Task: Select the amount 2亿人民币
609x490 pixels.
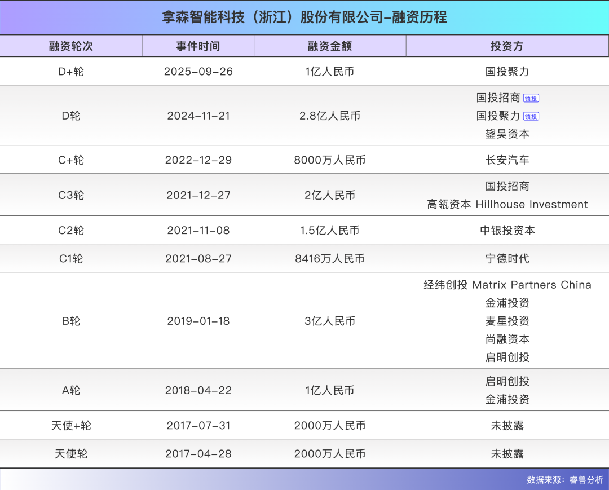Action: pyautogui.click(x=330, y=195)
